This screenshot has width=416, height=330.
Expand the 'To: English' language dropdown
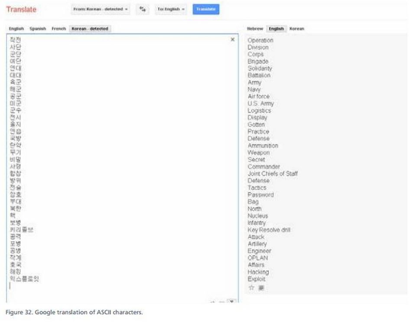(x=171, y=9)
